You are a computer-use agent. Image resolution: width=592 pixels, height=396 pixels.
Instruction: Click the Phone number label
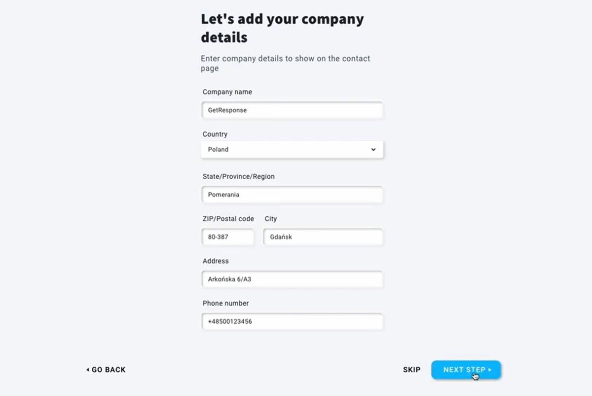(225, 303)
